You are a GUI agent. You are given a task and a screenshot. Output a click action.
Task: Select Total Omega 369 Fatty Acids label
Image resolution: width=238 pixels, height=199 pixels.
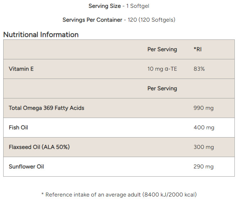click(47, 108)
